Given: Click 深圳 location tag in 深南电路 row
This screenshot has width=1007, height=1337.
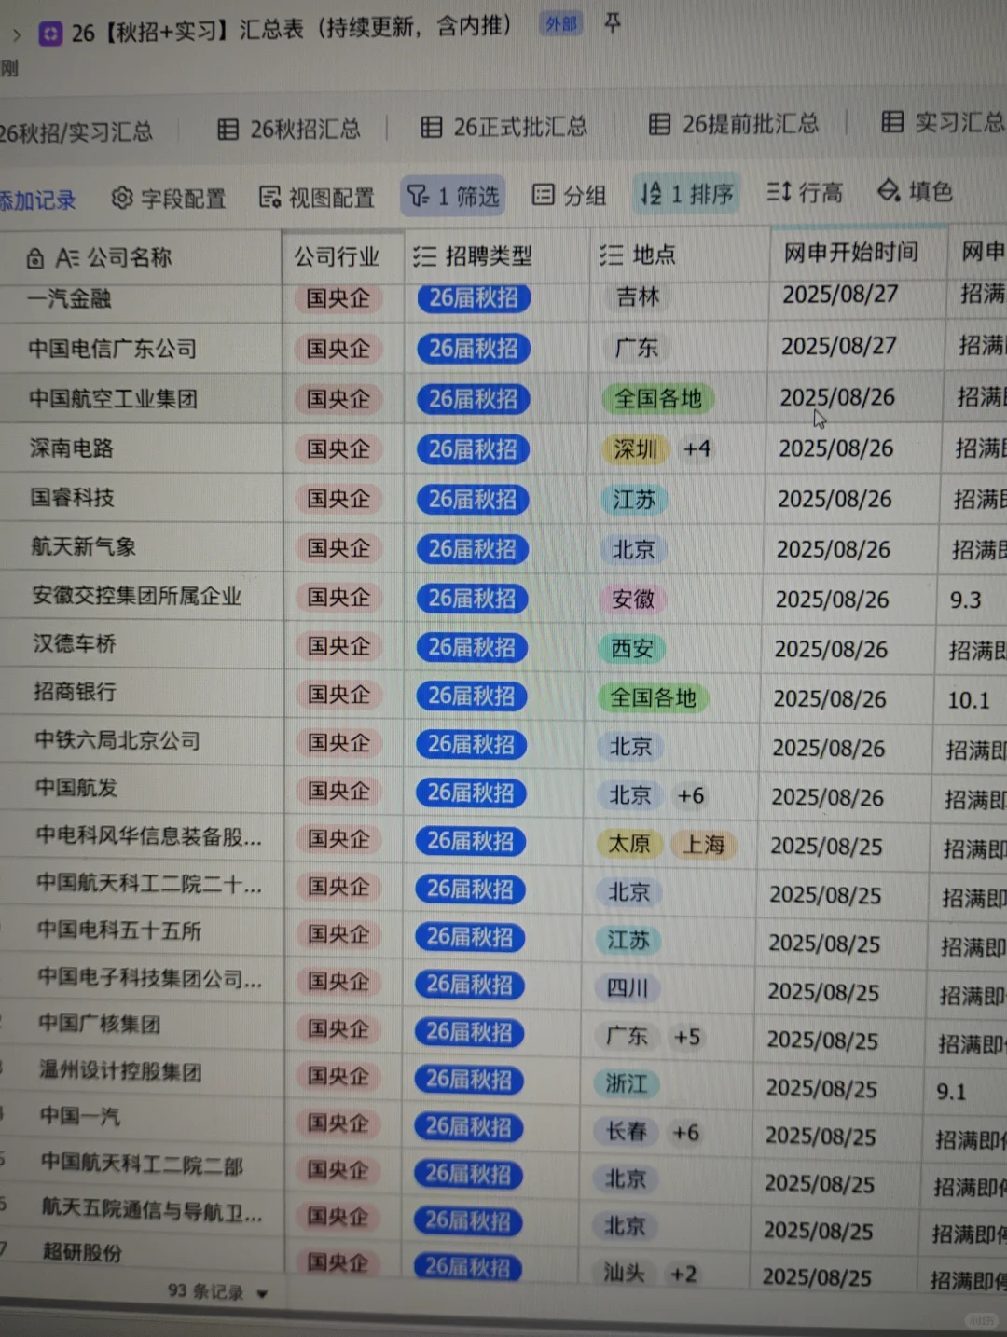Looking at the screenshot, I should (x=636, y=449).
